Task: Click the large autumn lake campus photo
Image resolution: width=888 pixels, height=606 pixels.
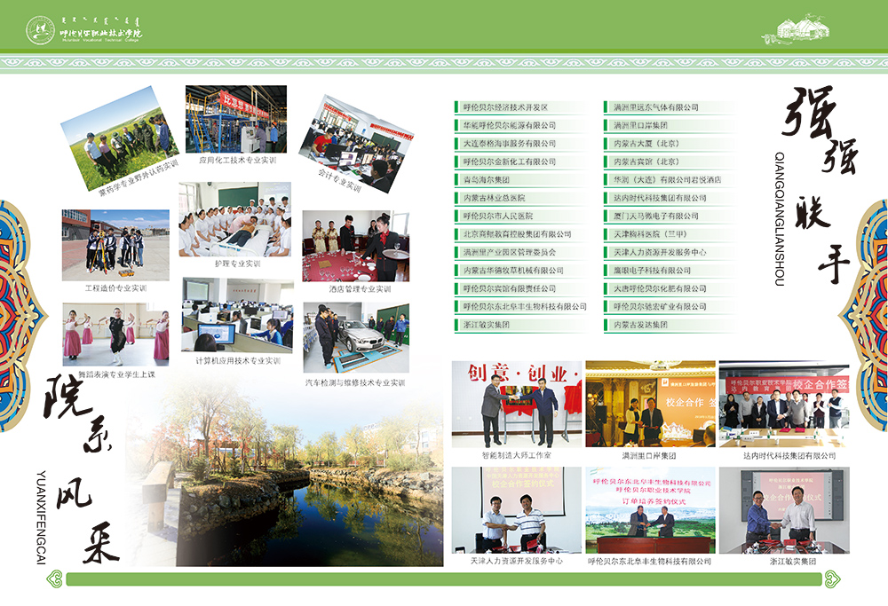Action: click(302, 479)
